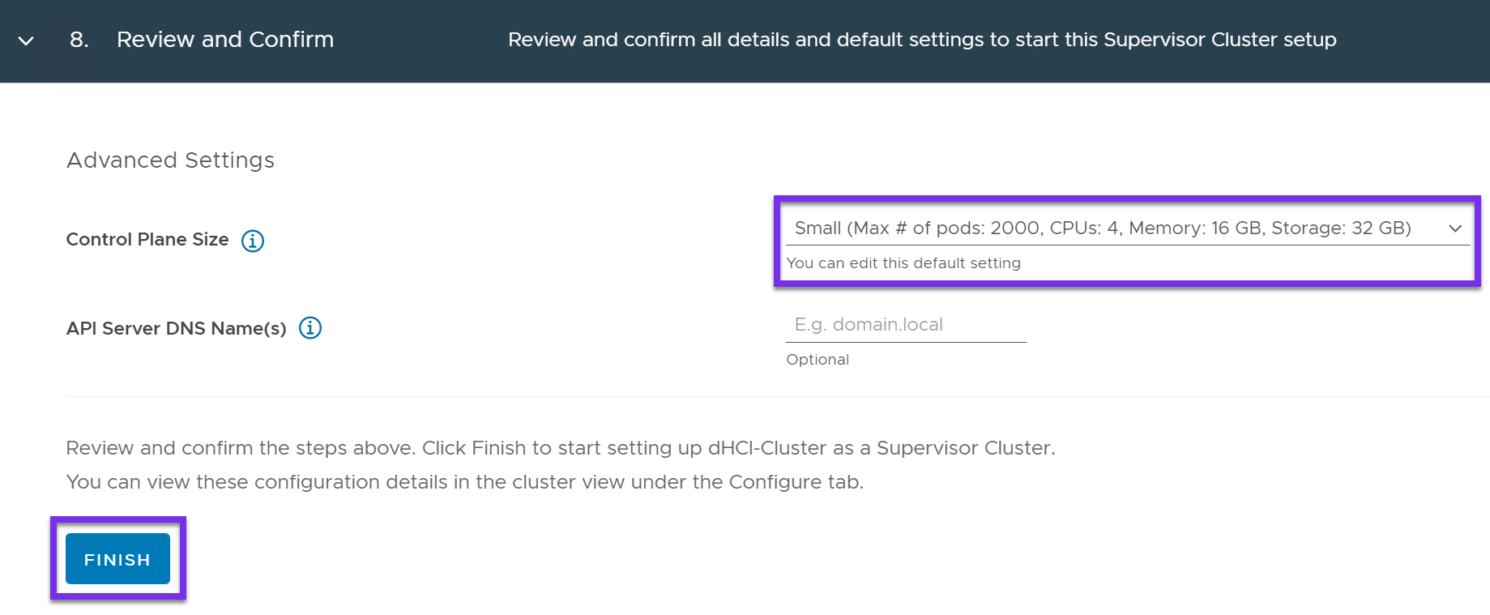This screenshot has height=615, width=1490.
Task: Click the Advanced Settings heading
Action: tap(170, 160)
